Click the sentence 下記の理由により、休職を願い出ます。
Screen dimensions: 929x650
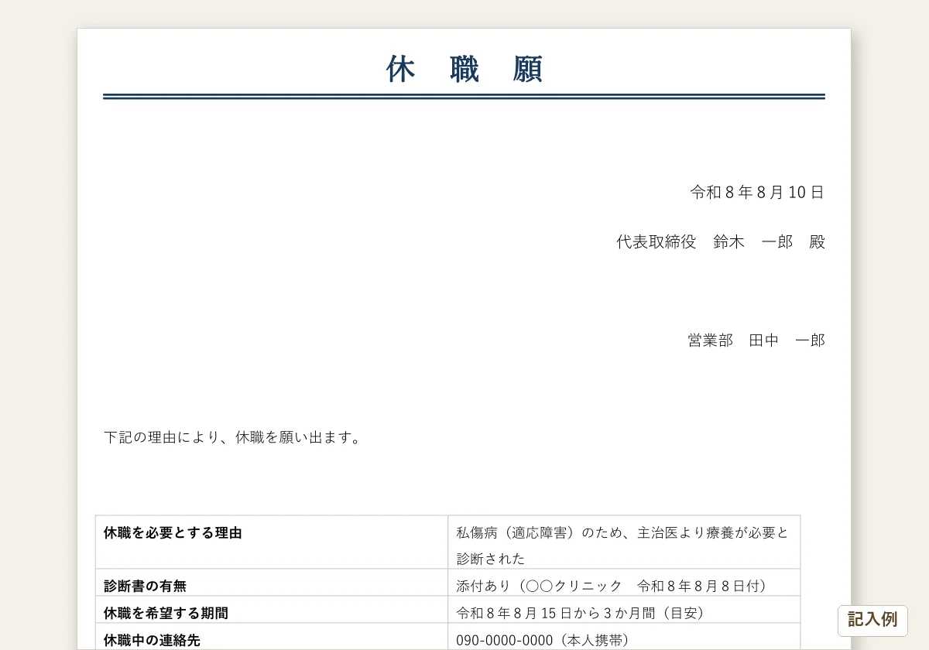[x=233, y=437]
